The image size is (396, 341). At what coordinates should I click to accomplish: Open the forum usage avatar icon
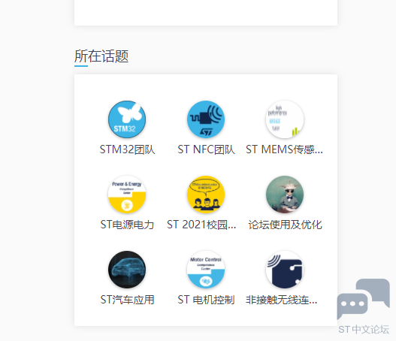[285, 195]
